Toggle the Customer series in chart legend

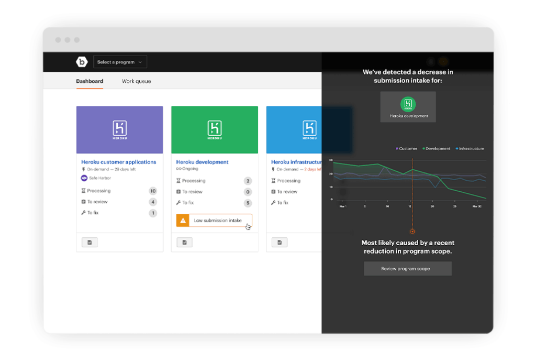click(x=407, y=149)
